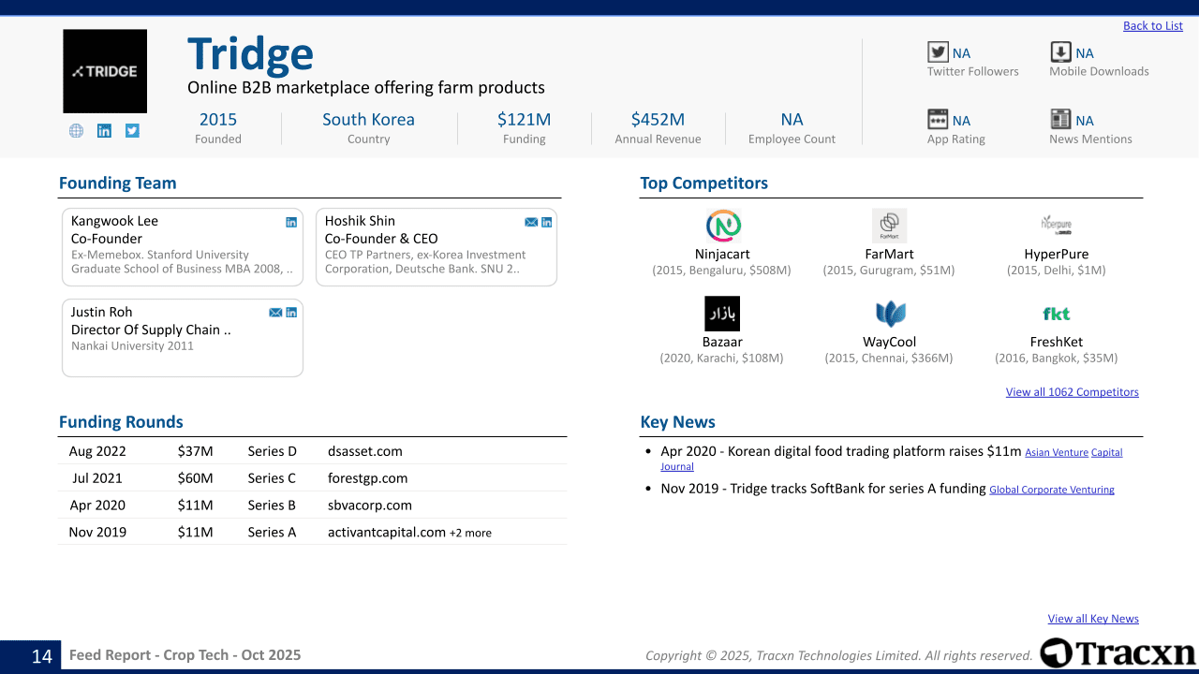Click the Bazaar competitor logo
The image size is (1199, 674).
722,314
